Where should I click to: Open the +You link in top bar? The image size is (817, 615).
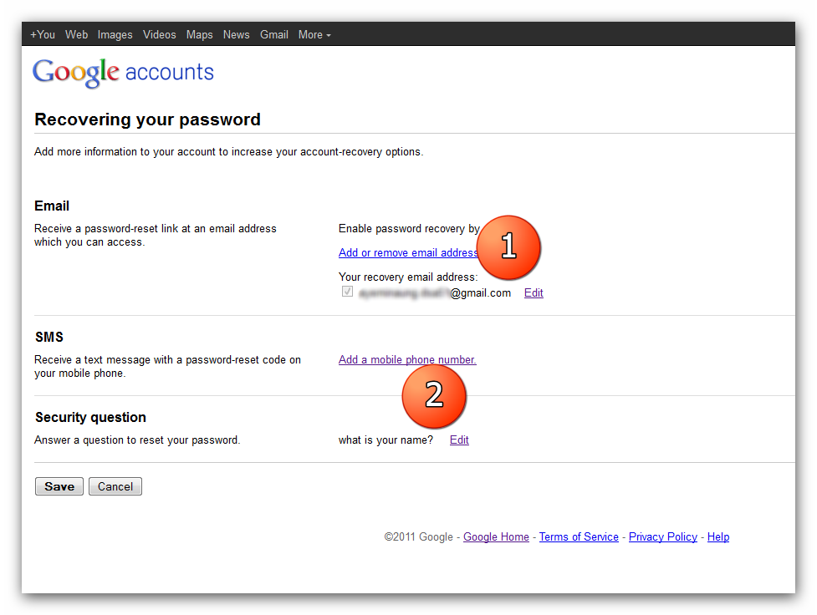(x=42, y=35)
